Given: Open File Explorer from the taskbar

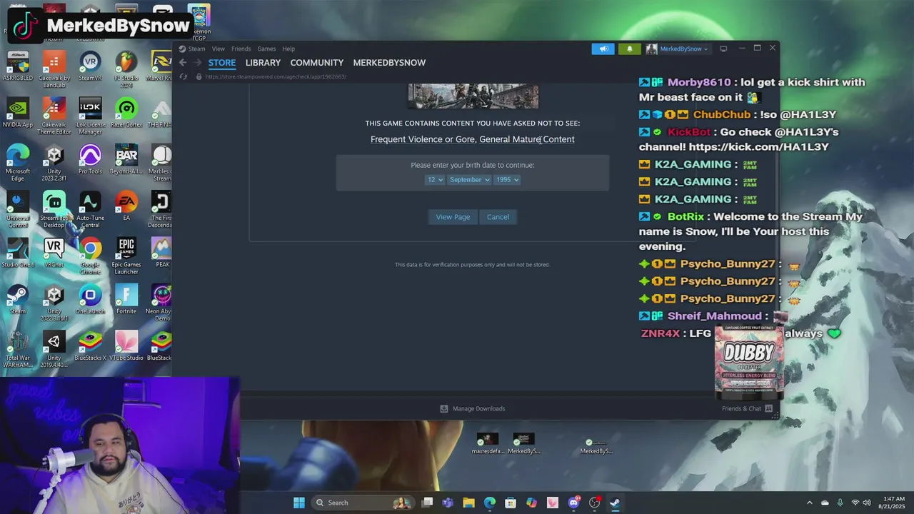Looking at the screenshot, I should [x=468, y=503].
